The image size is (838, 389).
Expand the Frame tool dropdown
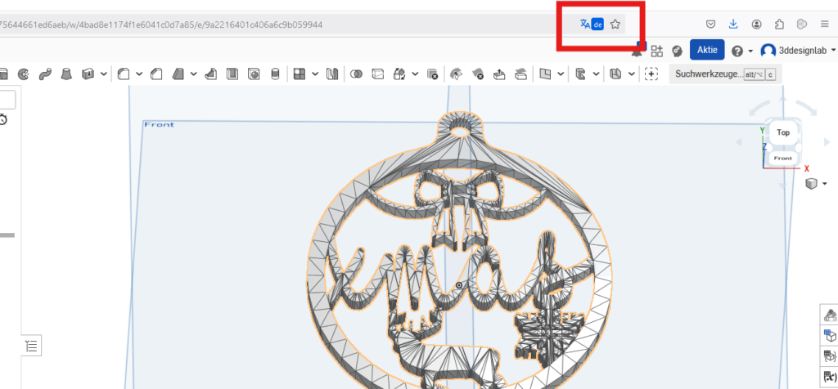[x=596, y=74]
